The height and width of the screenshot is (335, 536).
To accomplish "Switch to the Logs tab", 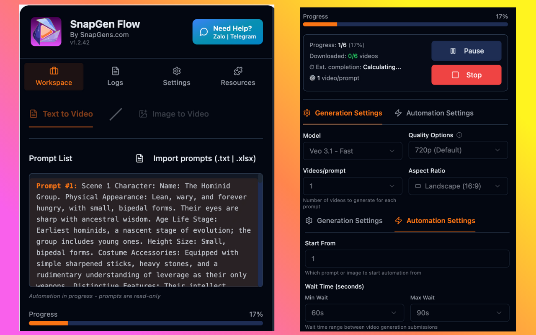I will click(x=115, y=77).
